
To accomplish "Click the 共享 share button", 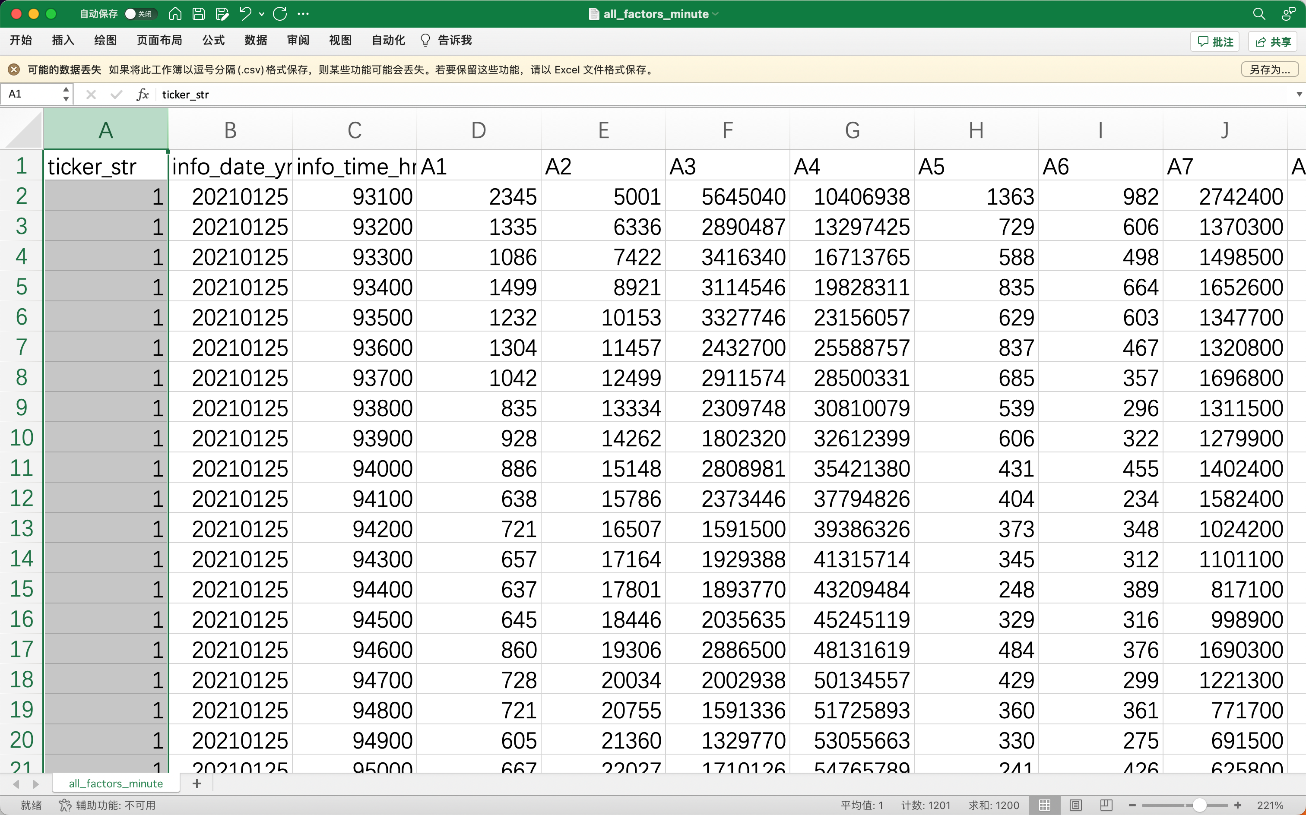I will [x=1273, y=41].
